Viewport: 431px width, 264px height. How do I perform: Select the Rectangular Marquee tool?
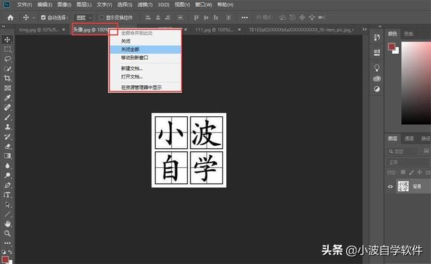[x=7, y=49]
